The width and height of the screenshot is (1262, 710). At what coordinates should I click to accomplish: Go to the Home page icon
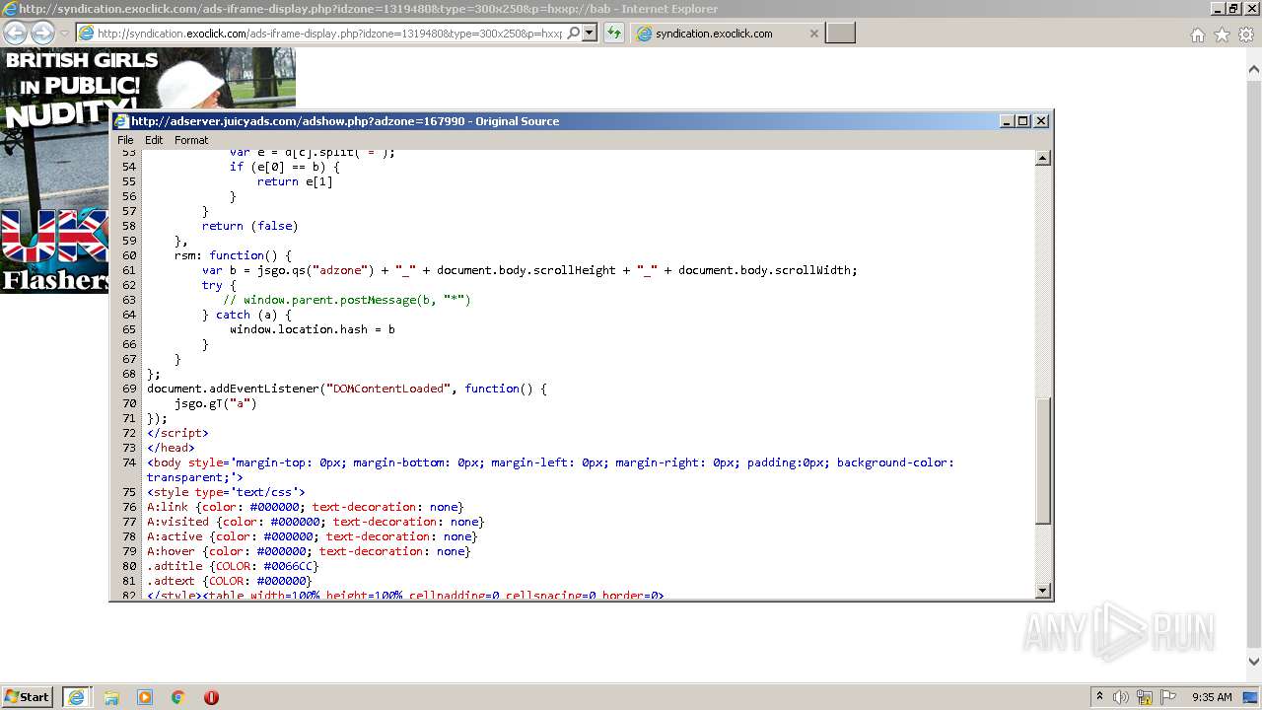[1197, 35]
